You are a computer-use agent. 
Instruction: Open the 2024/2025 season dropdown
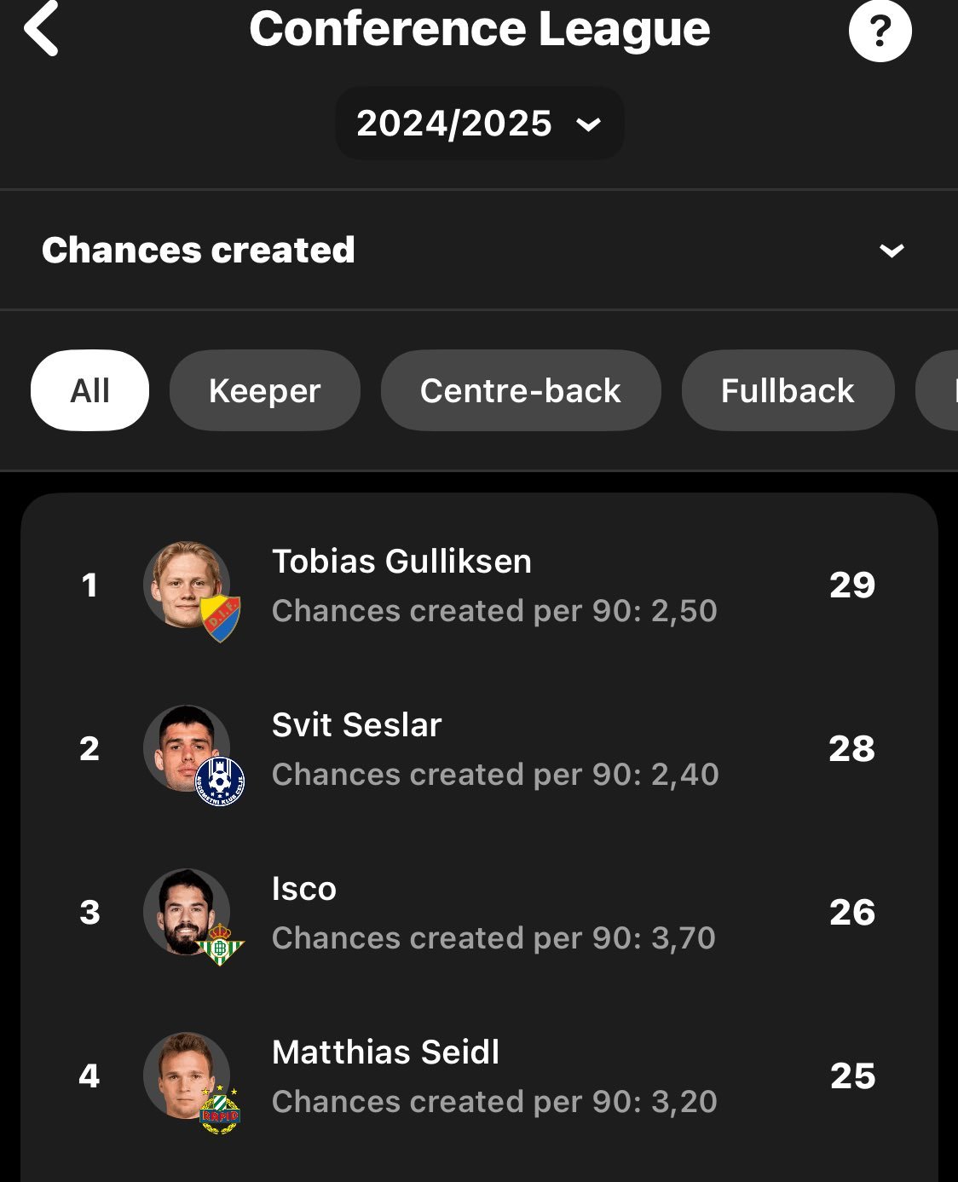[479, 124]
